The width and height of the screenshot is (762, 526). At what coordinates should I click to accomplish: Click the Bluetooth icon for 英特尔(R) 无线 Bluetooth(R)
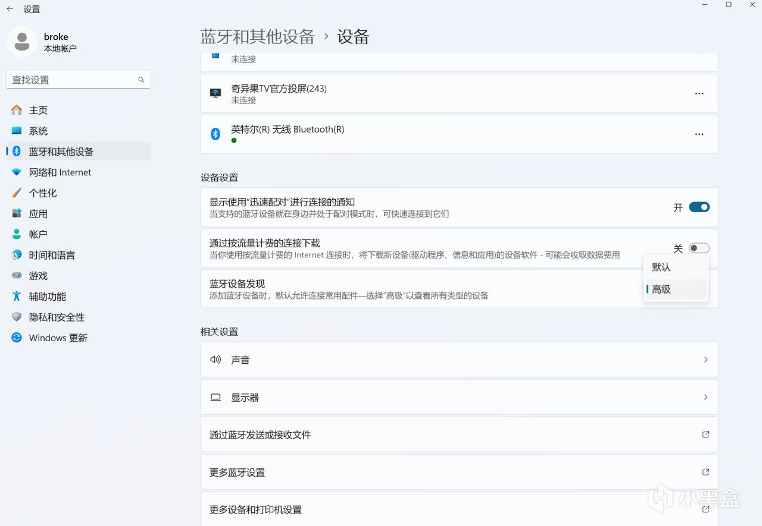pyautogui.click(x=216, y=134)
